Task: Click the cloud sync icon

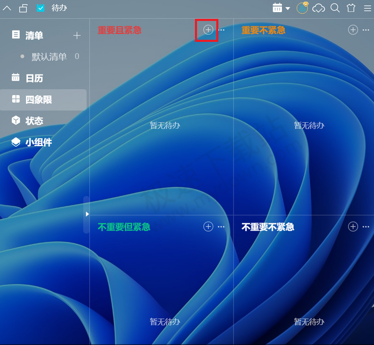Action: (x=319, y=8)
